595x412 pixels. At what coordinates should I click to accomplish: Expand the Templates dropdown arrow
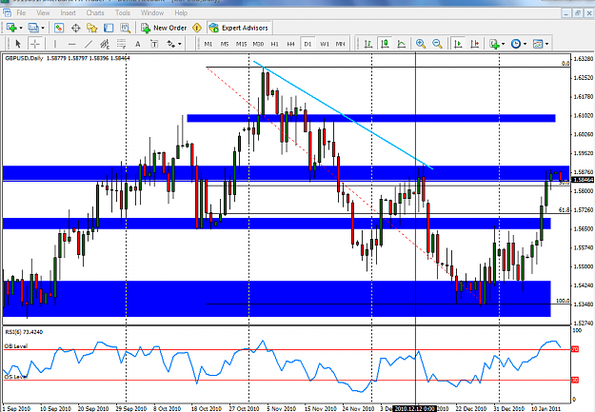coord(546,45)
